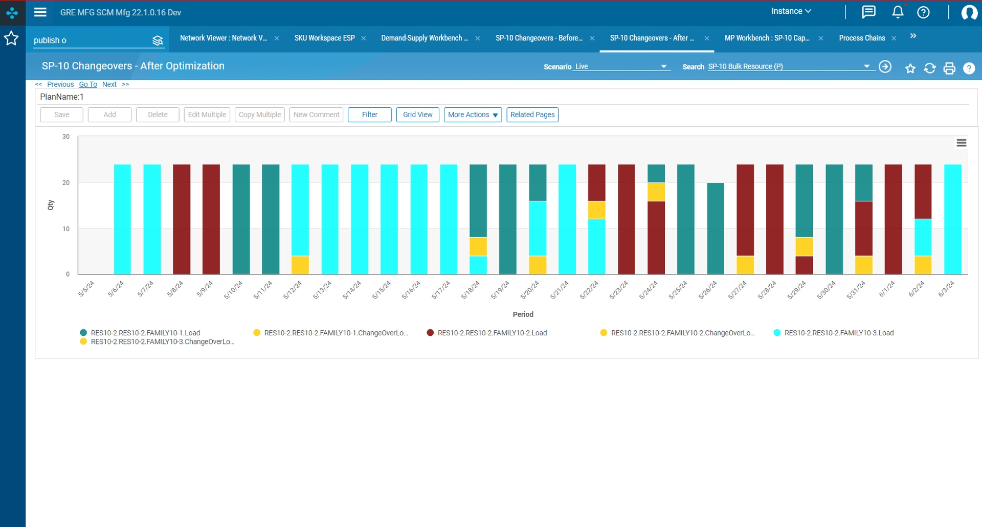Open the hamburger navigation menu
Image resolution: width=982 pixels, height=527 pixels.
(x=40, y=12)
